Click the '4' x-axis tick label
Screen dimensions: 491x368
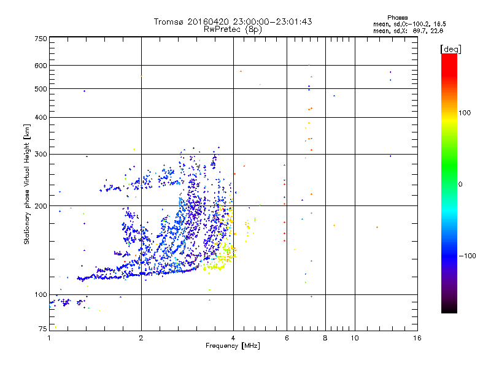pyautogui.click(x=233, y=338)
